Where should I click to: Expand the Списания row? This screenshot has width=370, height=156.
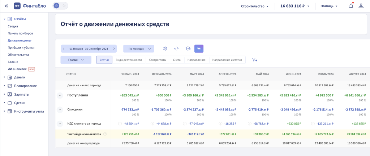[x=60, y=109]
